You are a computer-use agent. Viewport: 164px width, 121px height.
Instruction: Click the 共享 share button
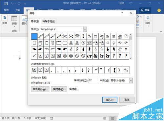145,10
